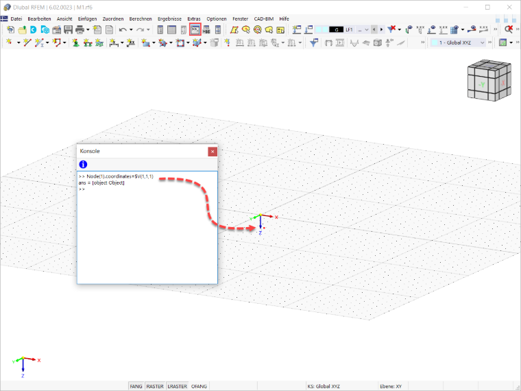Expand the new node options arrow
The height and width of the screenshot is (391, 521).
[x=19, y=43]
